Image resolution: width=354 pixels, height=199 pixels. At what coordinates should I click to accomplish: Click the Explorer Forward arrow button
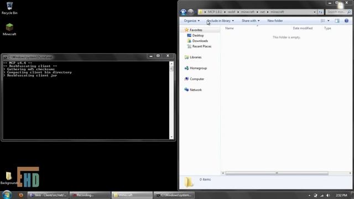click(190, 12)
